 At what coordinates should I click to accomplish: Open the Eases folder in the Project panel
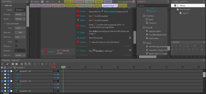click(x=151, y=20)
